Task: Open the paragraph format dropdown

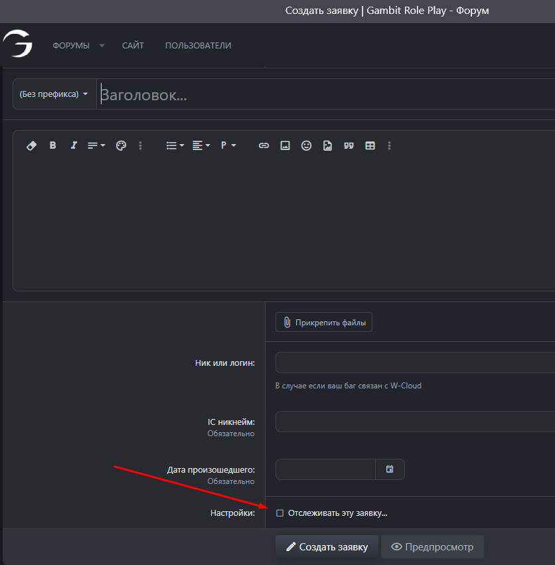Action: pos(228,145)
